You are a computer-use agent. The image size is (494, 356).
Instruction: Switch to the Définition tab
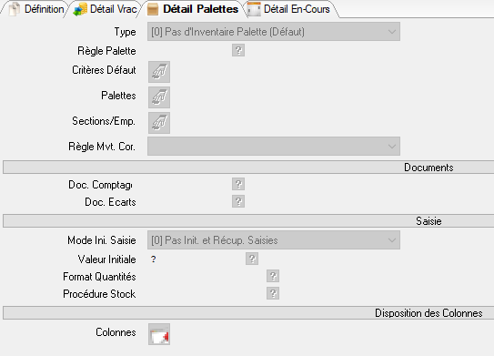(x=35, y=9)
